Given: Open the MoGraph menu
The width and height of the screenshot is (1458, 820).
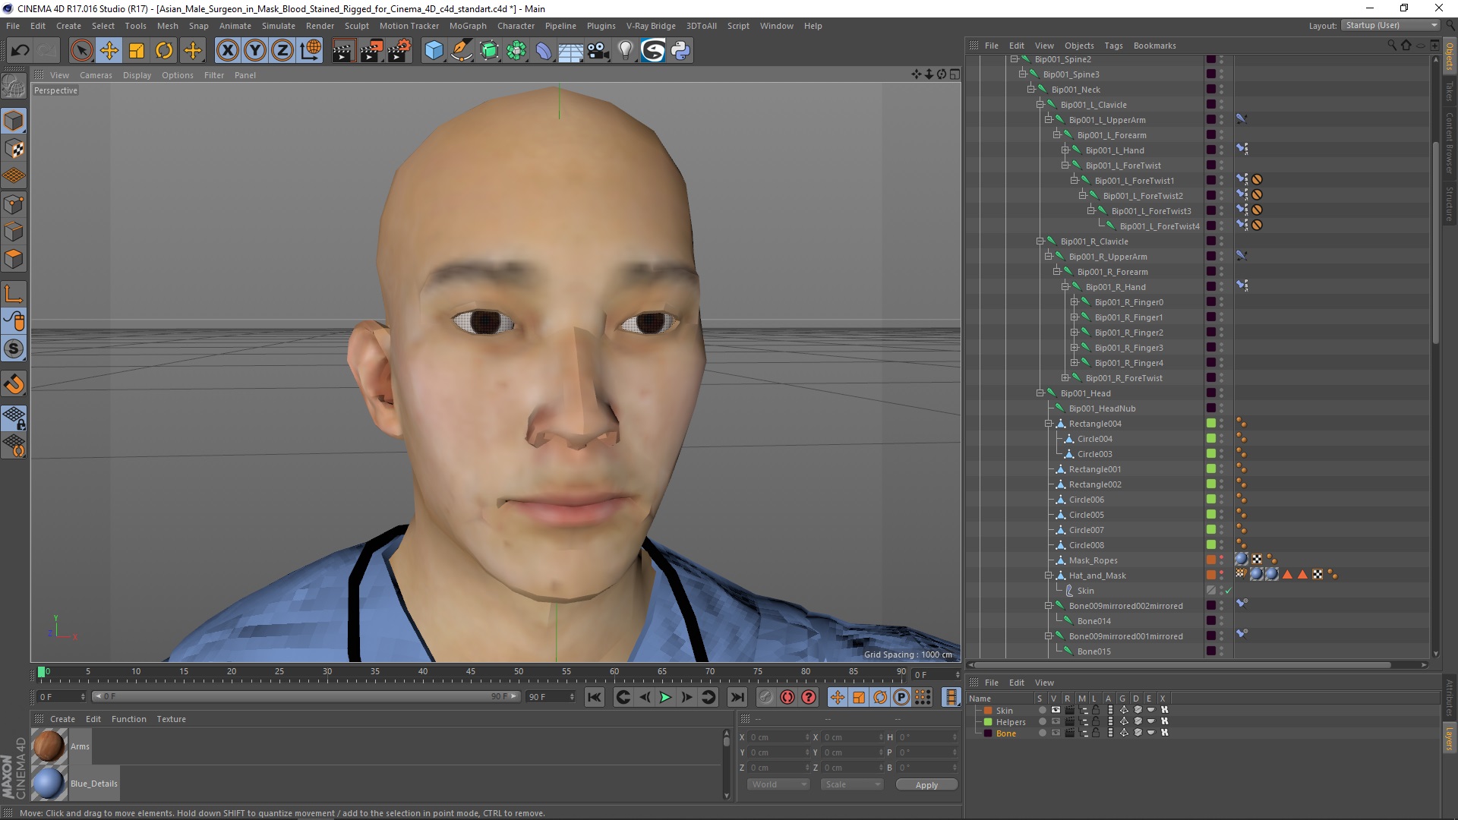Looking at the screenshot, I should (468, 26).
